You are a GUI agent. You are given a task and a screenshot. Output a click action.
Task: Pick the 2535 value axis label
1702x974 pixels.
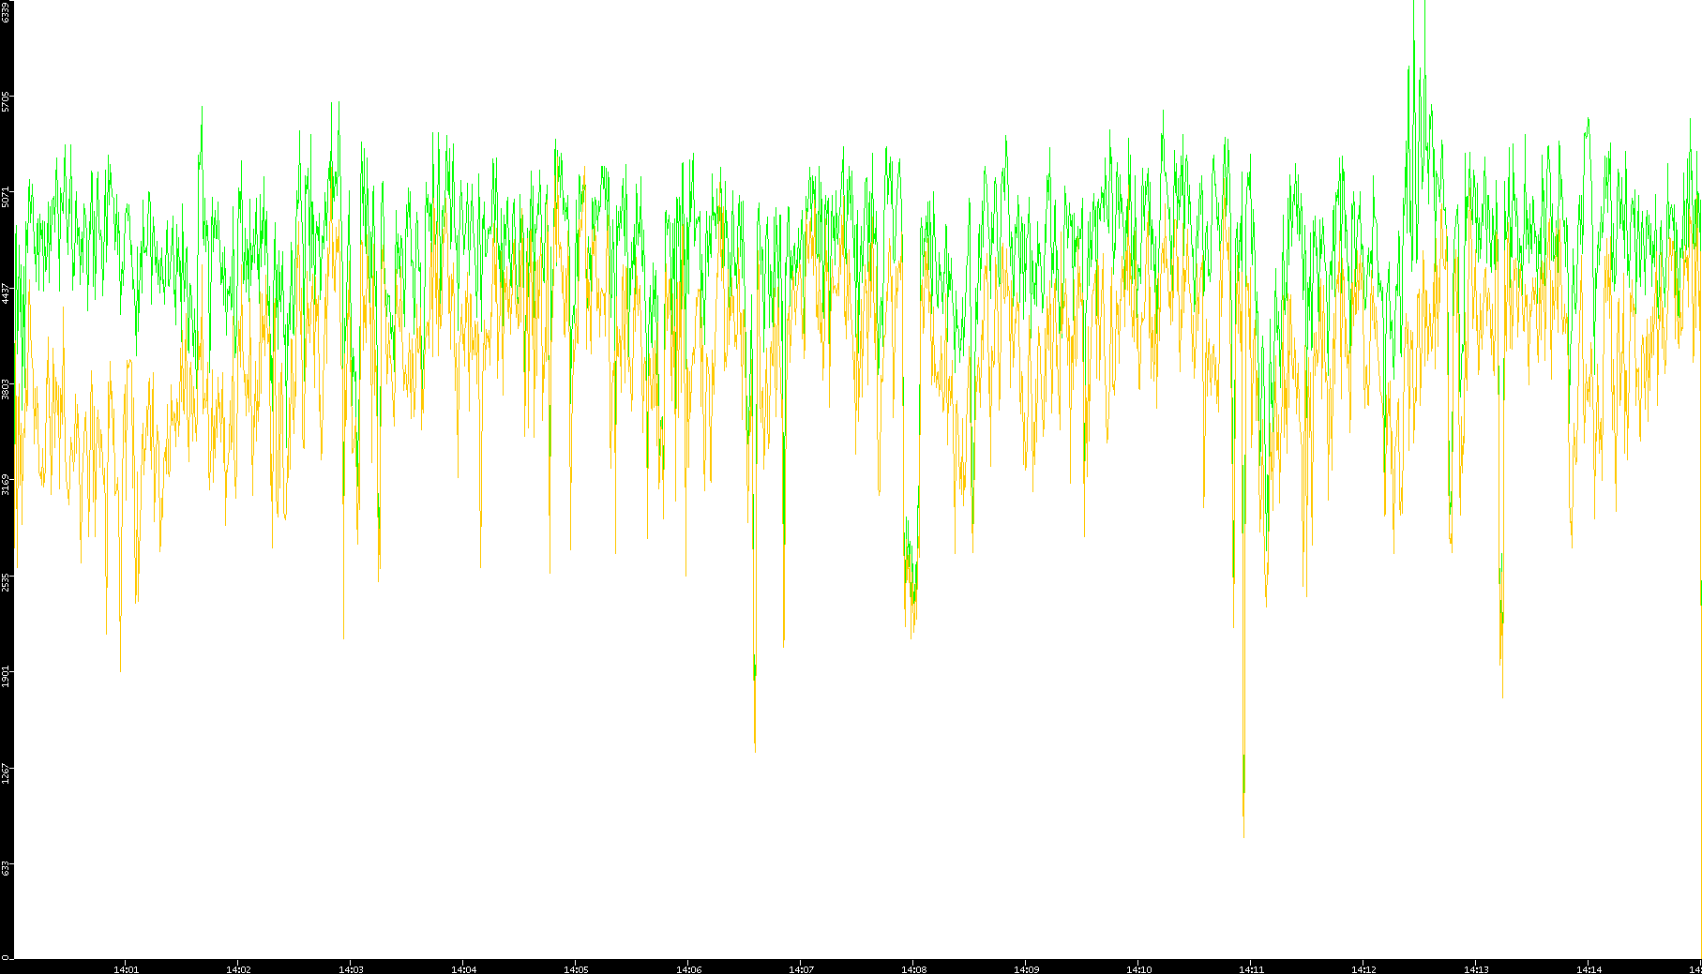click(6, 581)
